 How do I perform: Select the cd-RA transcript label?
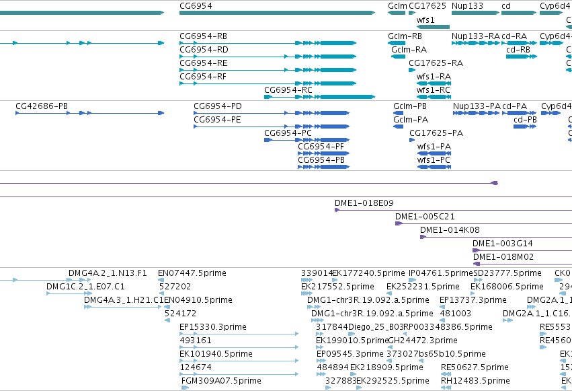[514, 36]
